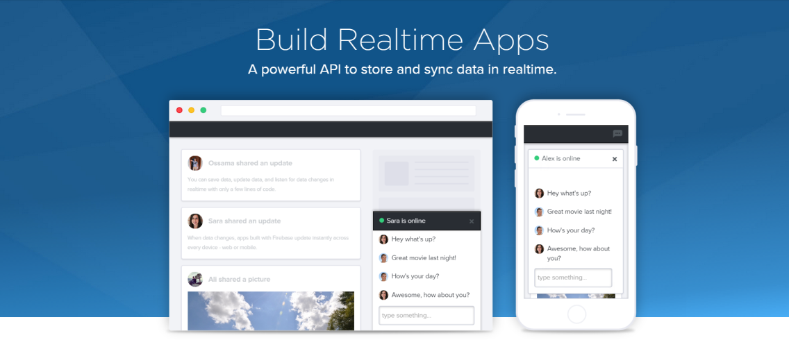The width and height of the screenshot is (789, 340).
Task: Click Ossama's profile avatar in the feed
Action: (195, 163)
